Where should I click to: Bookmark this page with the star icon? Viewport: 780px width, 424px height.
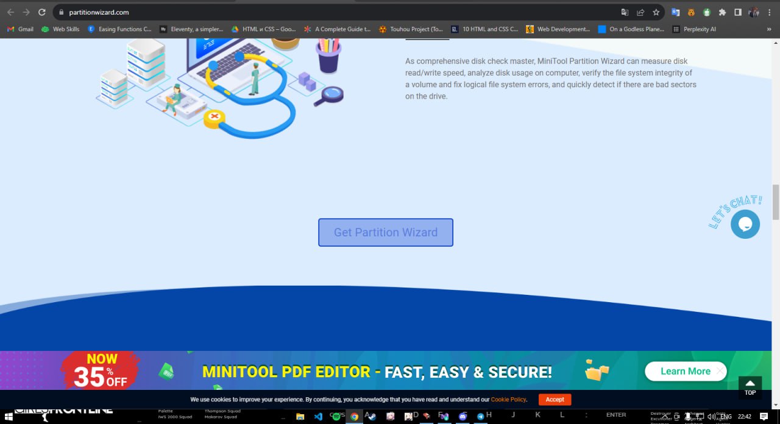click(x=656, y=12)
